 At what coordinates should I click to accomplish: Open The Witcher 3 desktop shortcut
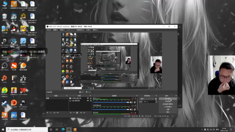click(x=23, y=105)
